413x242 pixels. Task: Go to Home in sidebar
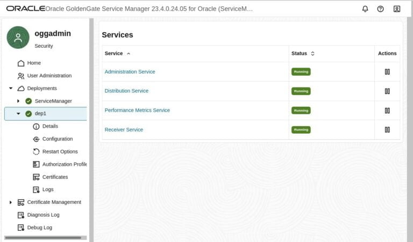33,63
